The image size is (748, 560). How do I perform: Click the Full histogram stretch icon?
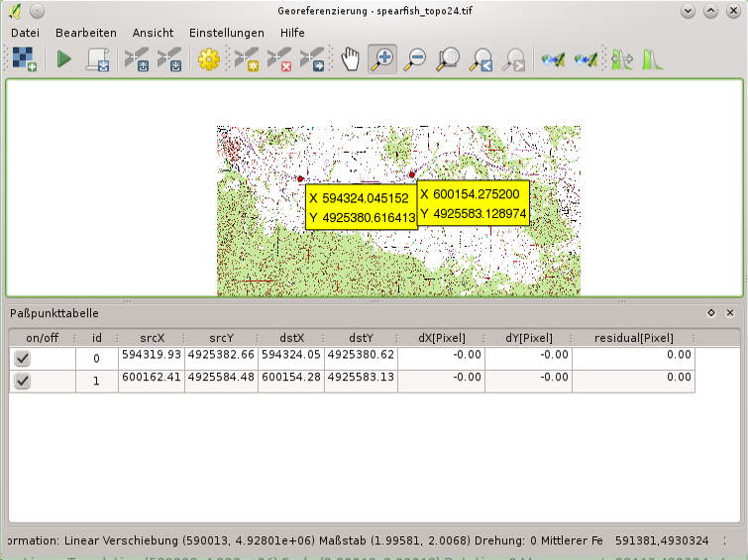pos(622,59)
